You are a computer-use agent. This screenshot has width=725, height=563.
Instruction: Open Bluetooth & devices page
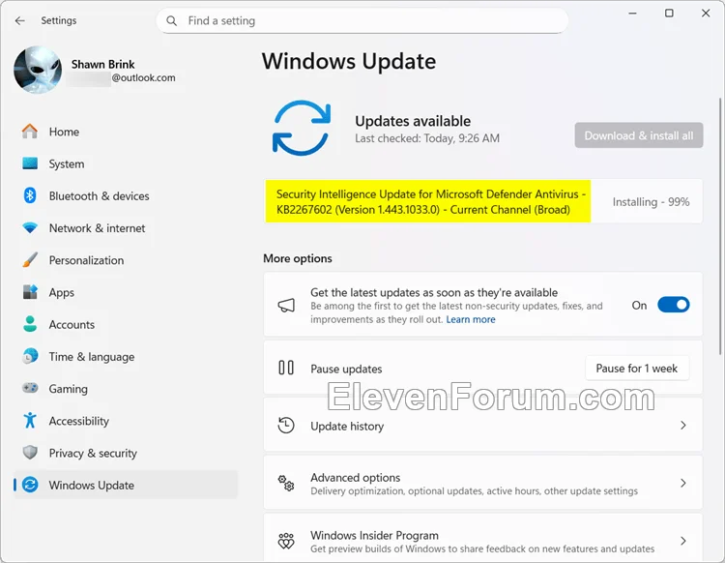(126, 195)
